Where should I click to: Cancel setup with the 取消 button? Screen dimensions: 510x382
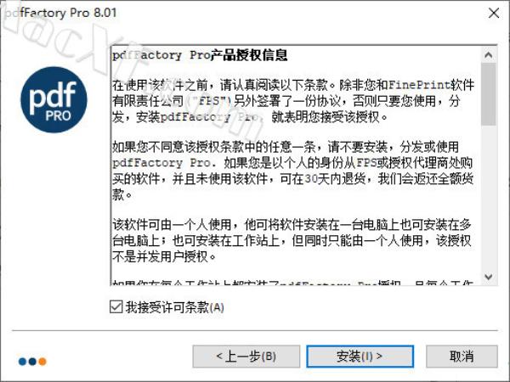(x=462, y=357)
